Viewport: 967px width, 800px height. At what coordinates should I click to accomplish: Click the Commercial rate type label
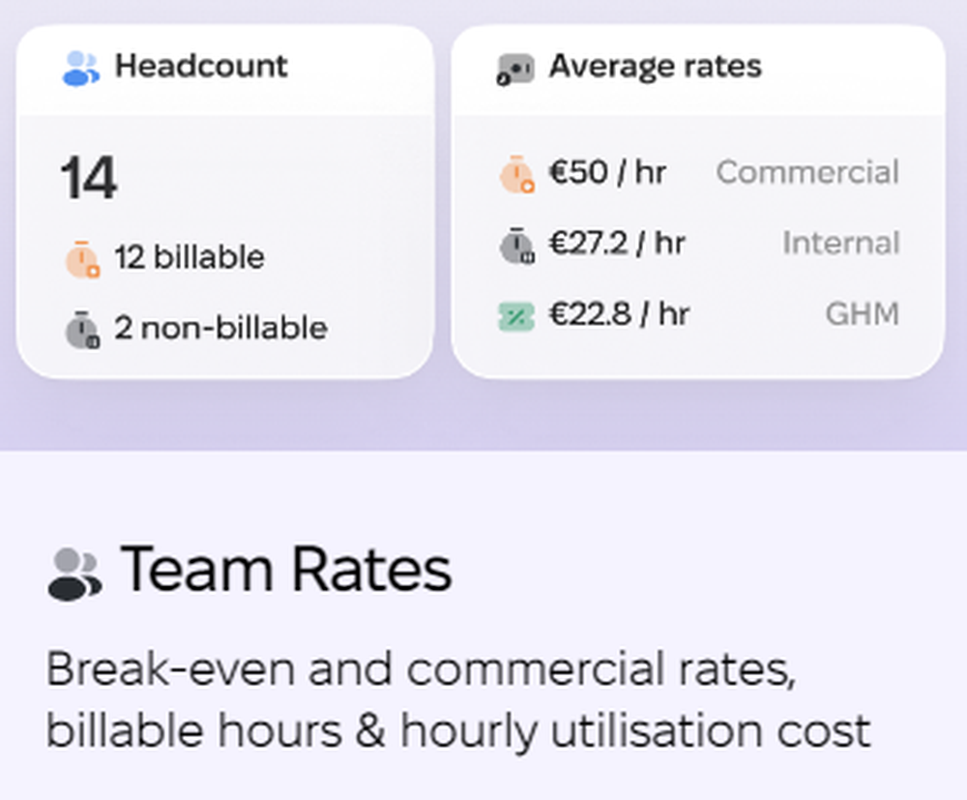(x=807, y=172)
